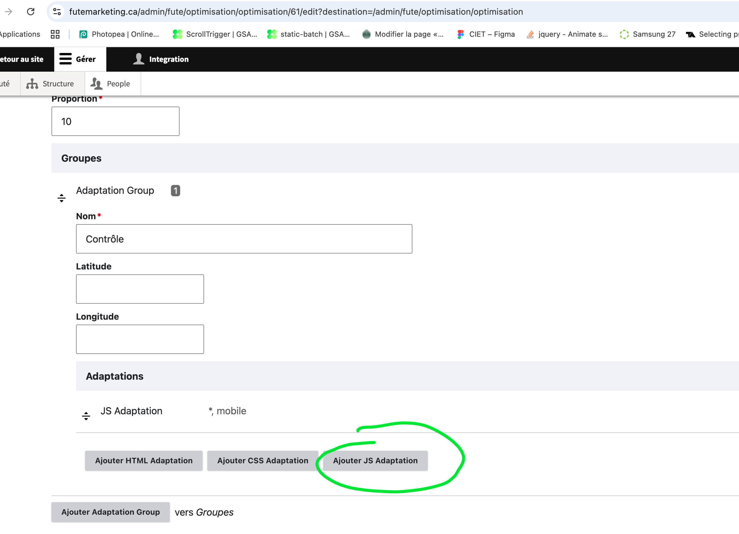The image size is (739, 534).
Task: Click Ajouter Adaptation Group button
Action: click(x=111, y=512)
